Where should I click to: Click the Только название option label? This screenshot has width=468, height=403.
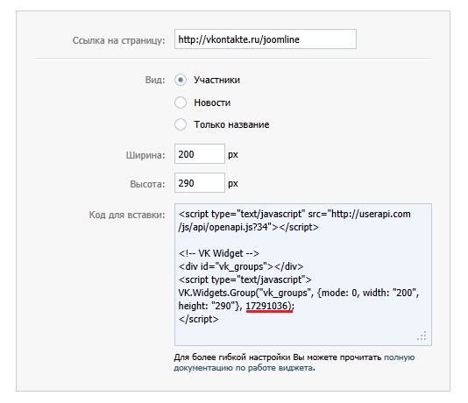click(x=231, y=124)
